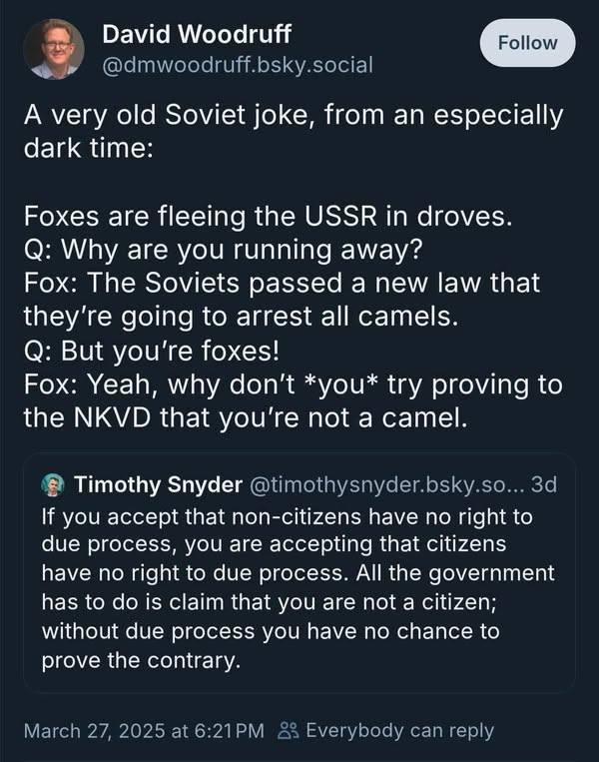Click the 'Q: But you're foxes!' line
The height and width of the screenshot is (762, 599).
152,351
